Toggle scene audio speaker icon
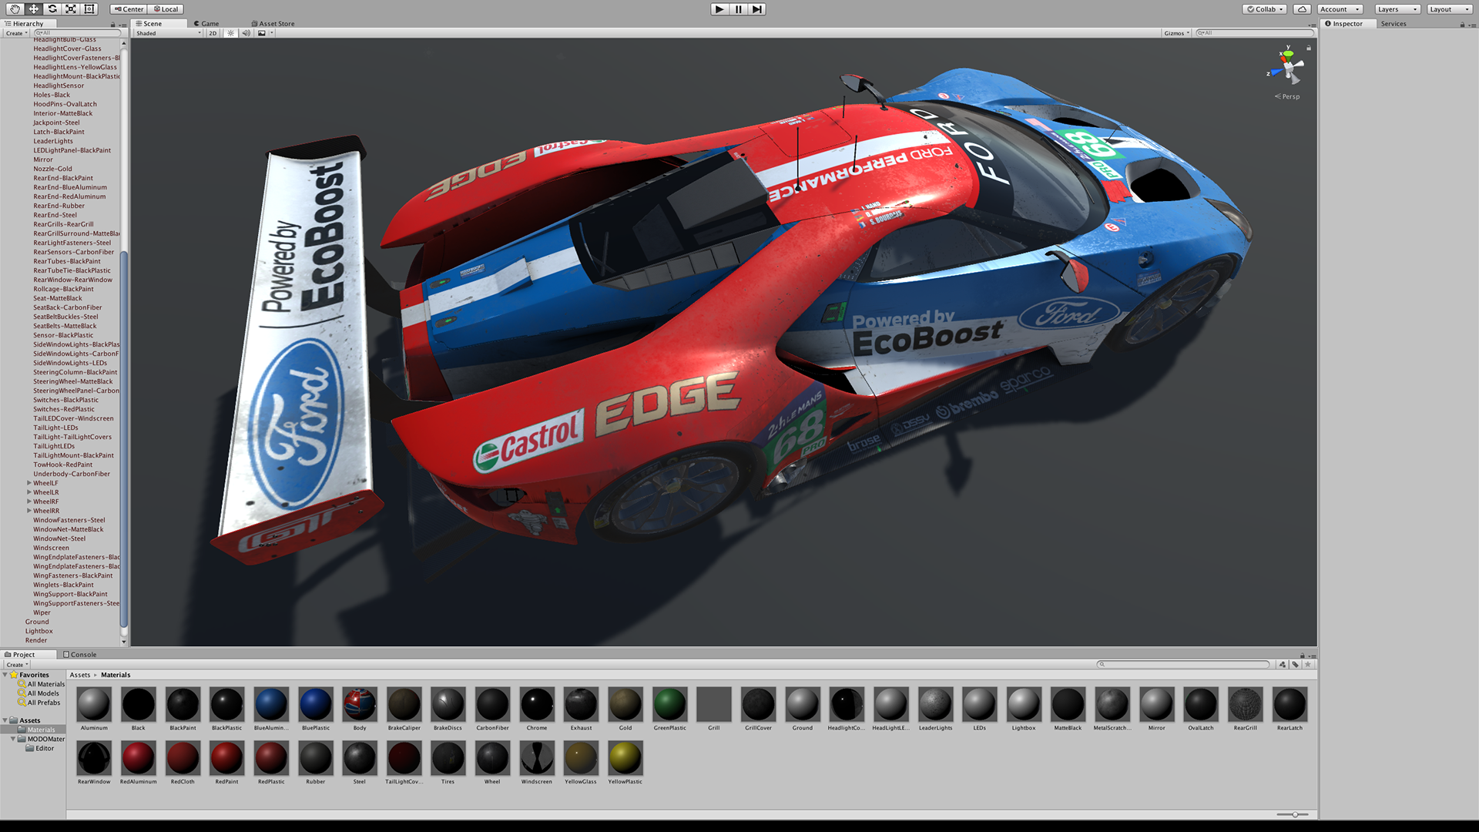Image resolution: width=1479 pixels, height=832 pixels. tap(246, 33)
